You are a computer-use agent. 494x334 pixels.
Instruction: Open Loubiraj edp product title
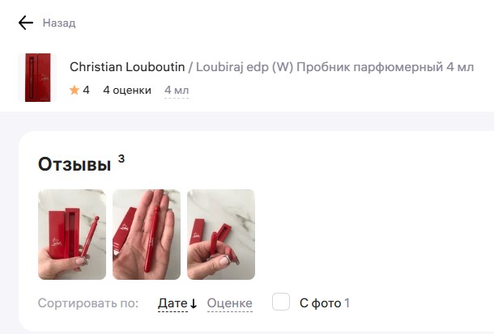[335, 67]
